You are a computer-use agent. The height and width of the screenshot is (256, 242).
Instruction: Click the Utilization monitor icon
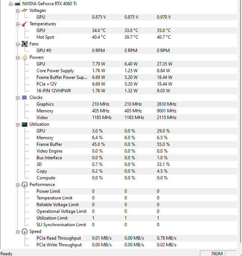(25, 124)
